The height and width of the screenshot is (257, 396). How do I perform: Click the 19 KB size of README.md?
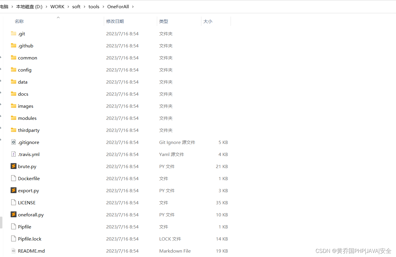222,251
